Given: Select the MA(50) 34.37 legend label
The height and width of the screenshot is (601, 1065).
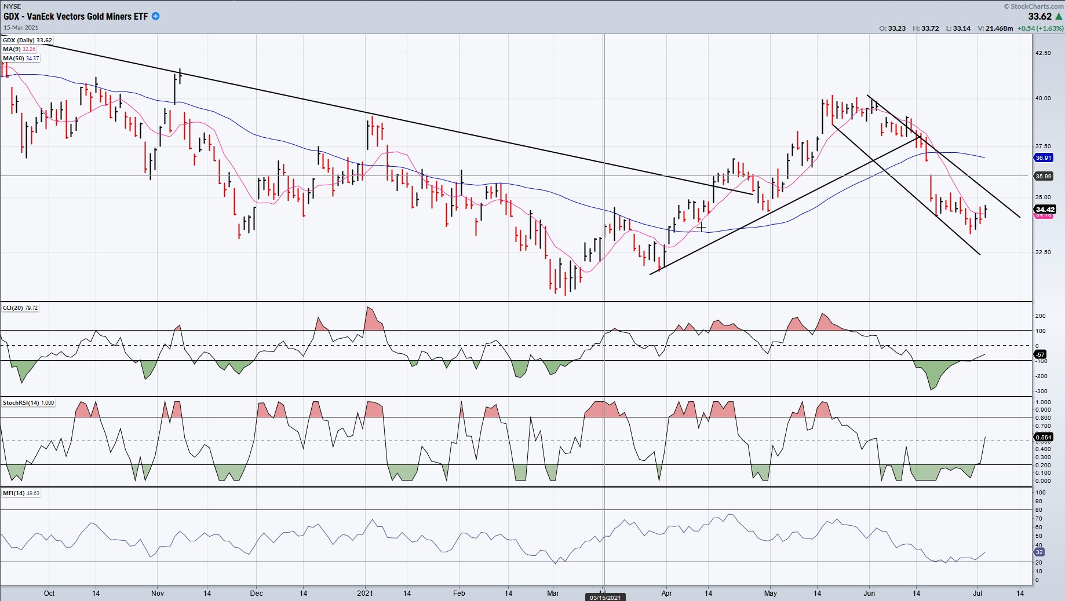Looking at the screenshot, I should tap(21, 58).
